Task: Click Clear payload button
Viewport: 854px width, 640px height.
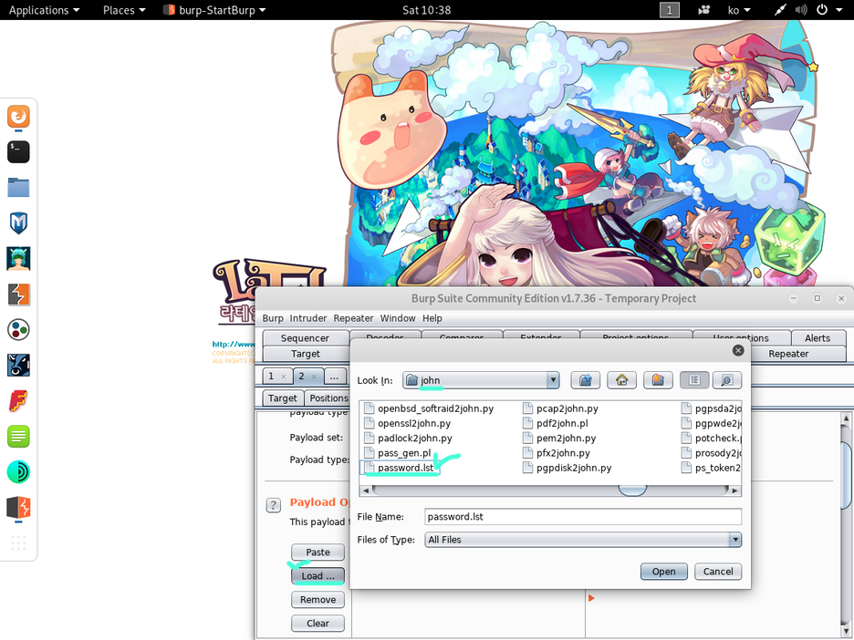Action: (318, 623)
